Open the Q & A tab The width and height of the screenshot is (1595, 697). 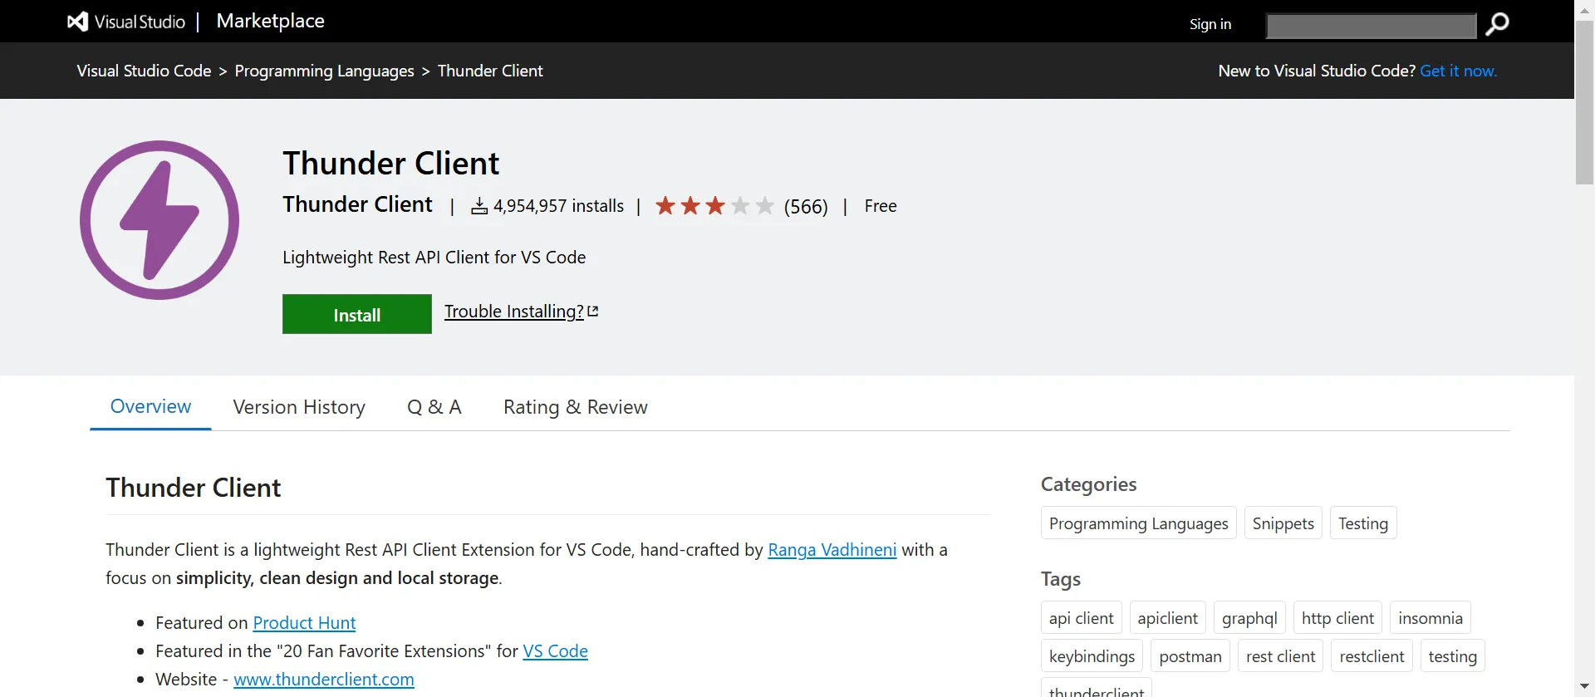[434, 407]
